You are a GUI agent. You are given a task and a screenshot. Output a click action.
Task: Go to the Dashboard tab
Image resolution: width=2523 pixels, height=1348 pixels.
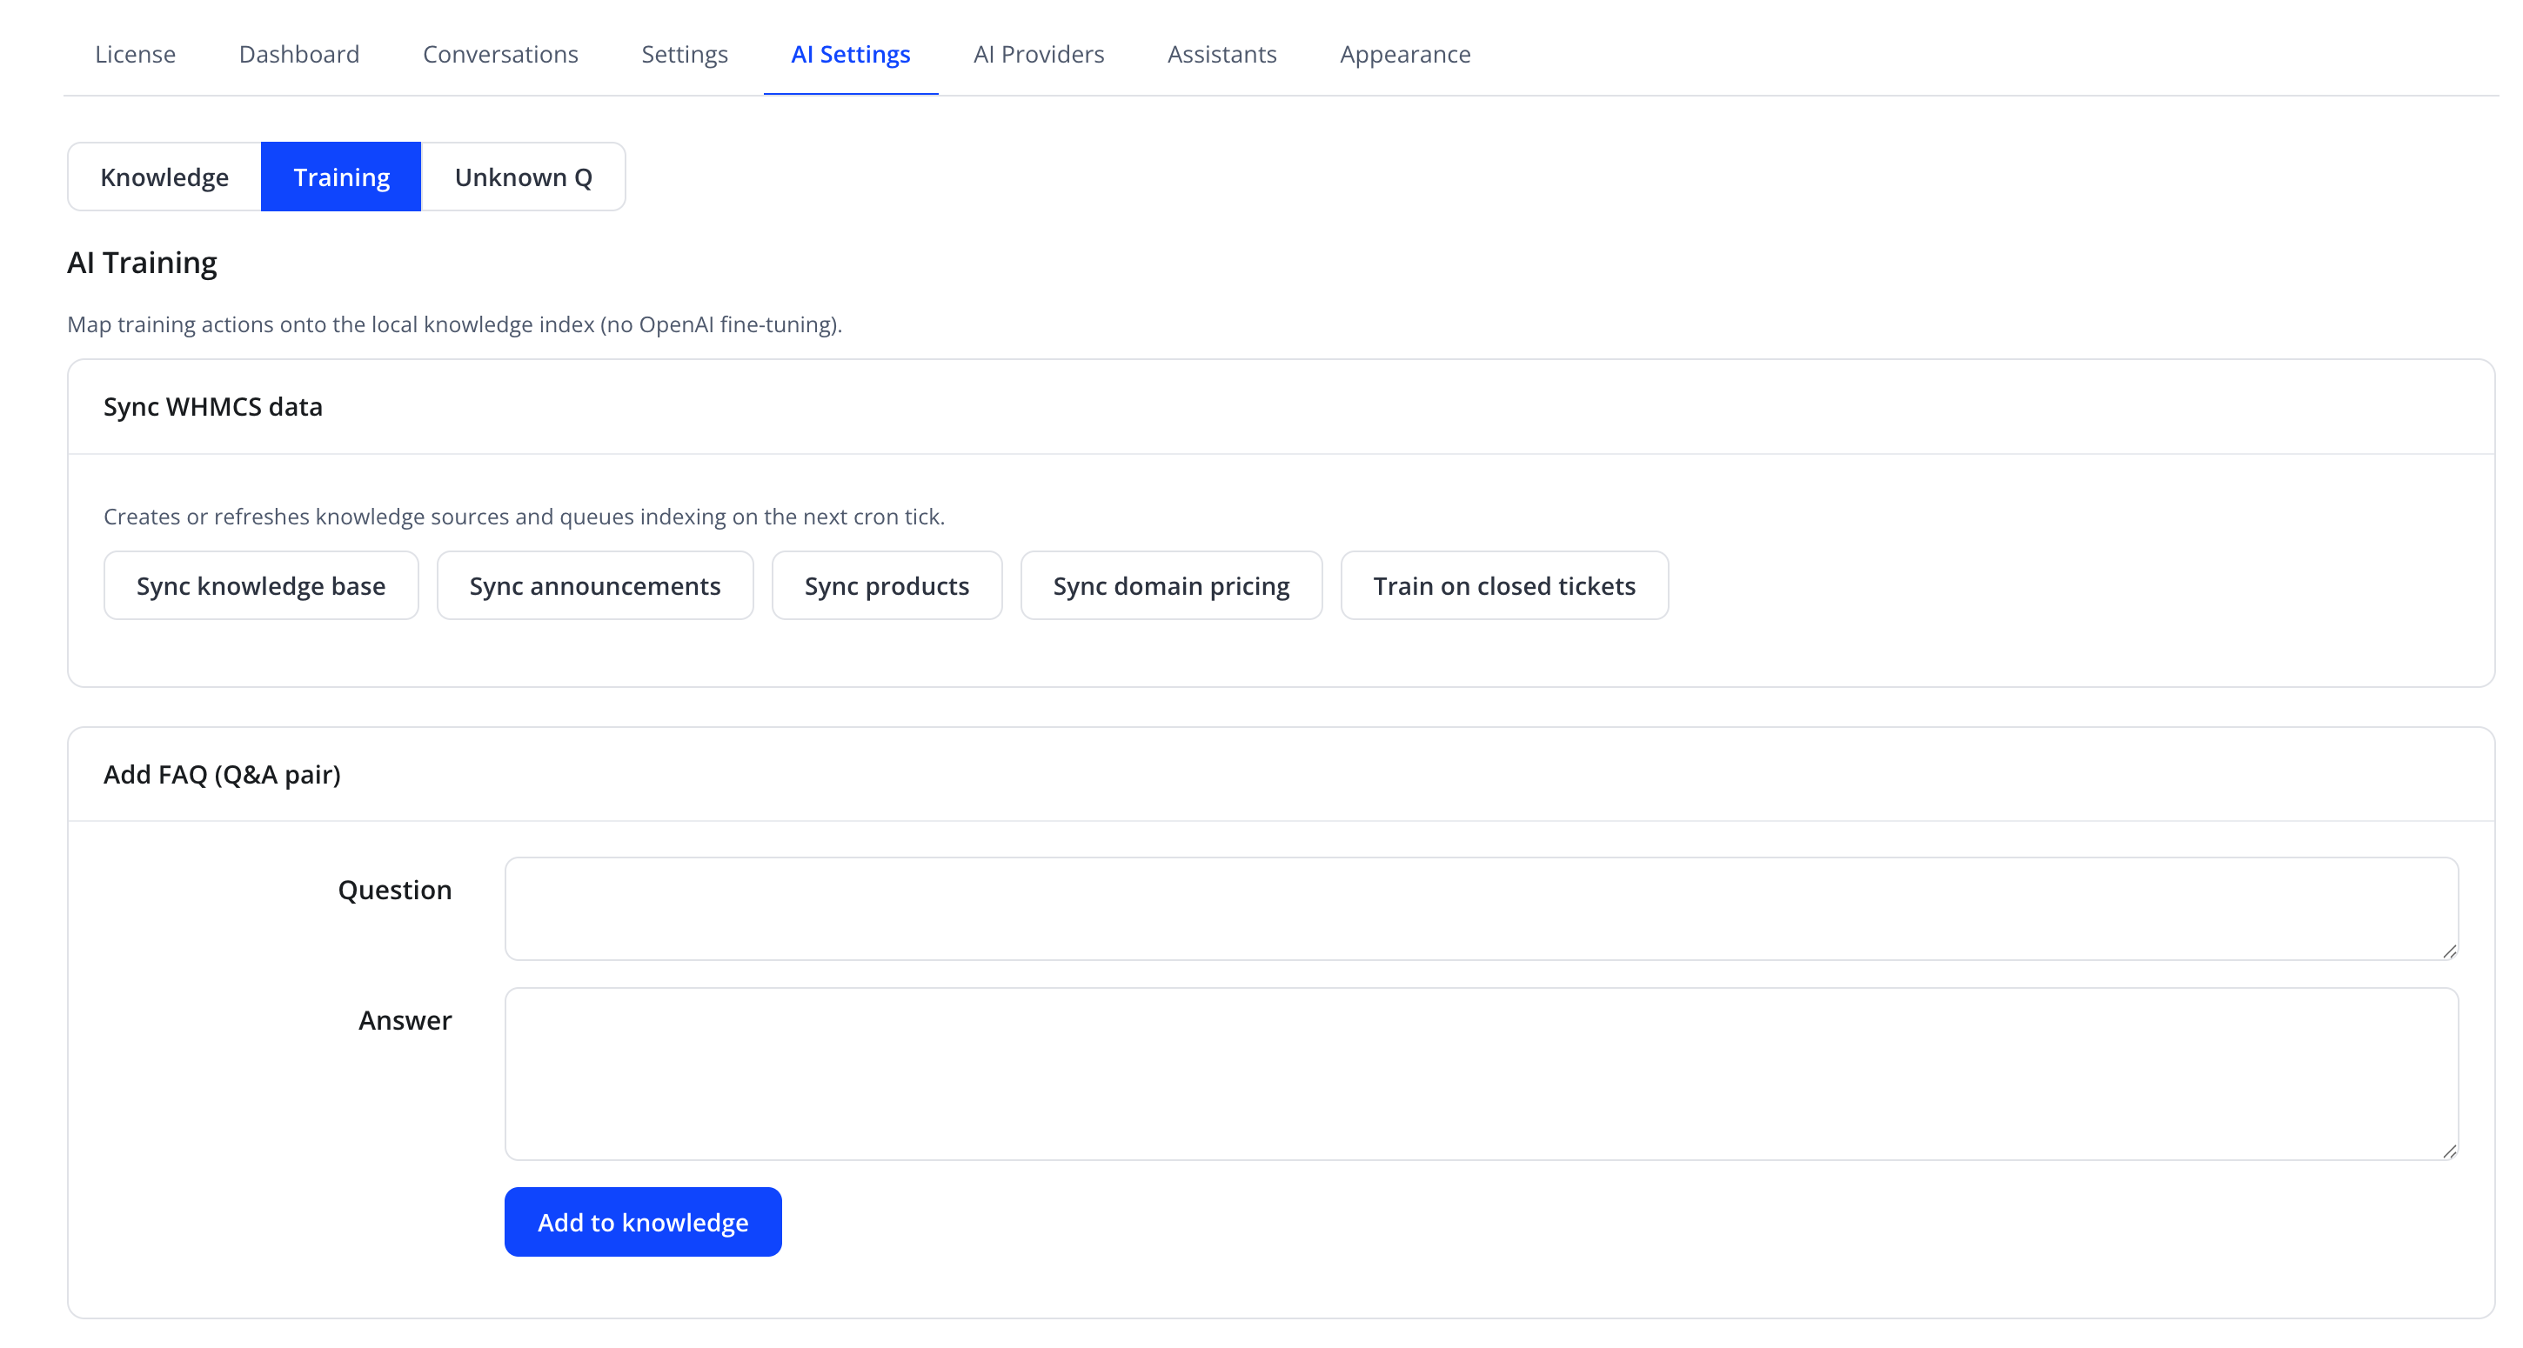pos(298,54)
